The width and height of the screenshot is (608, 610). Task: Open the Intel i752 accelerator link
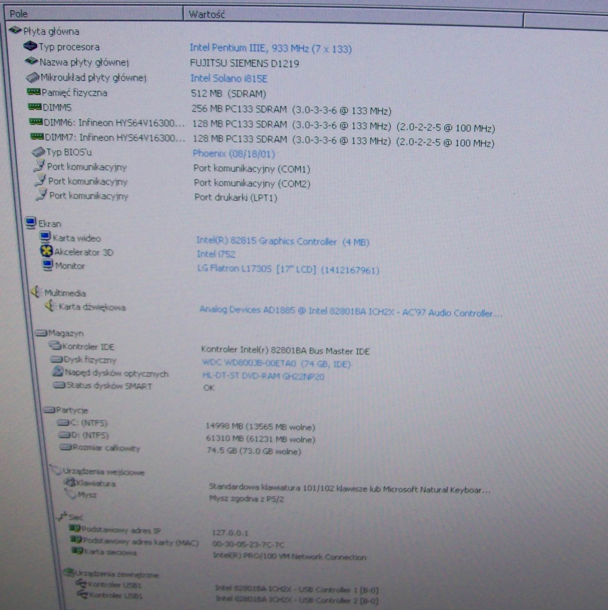216,254
